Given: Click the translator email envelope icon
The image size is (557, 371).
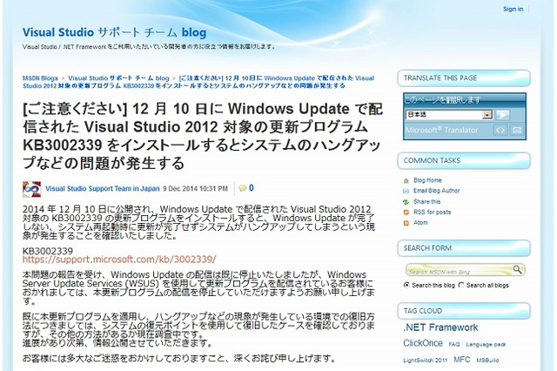Looking at the screenshot, I should click(517, 131).
